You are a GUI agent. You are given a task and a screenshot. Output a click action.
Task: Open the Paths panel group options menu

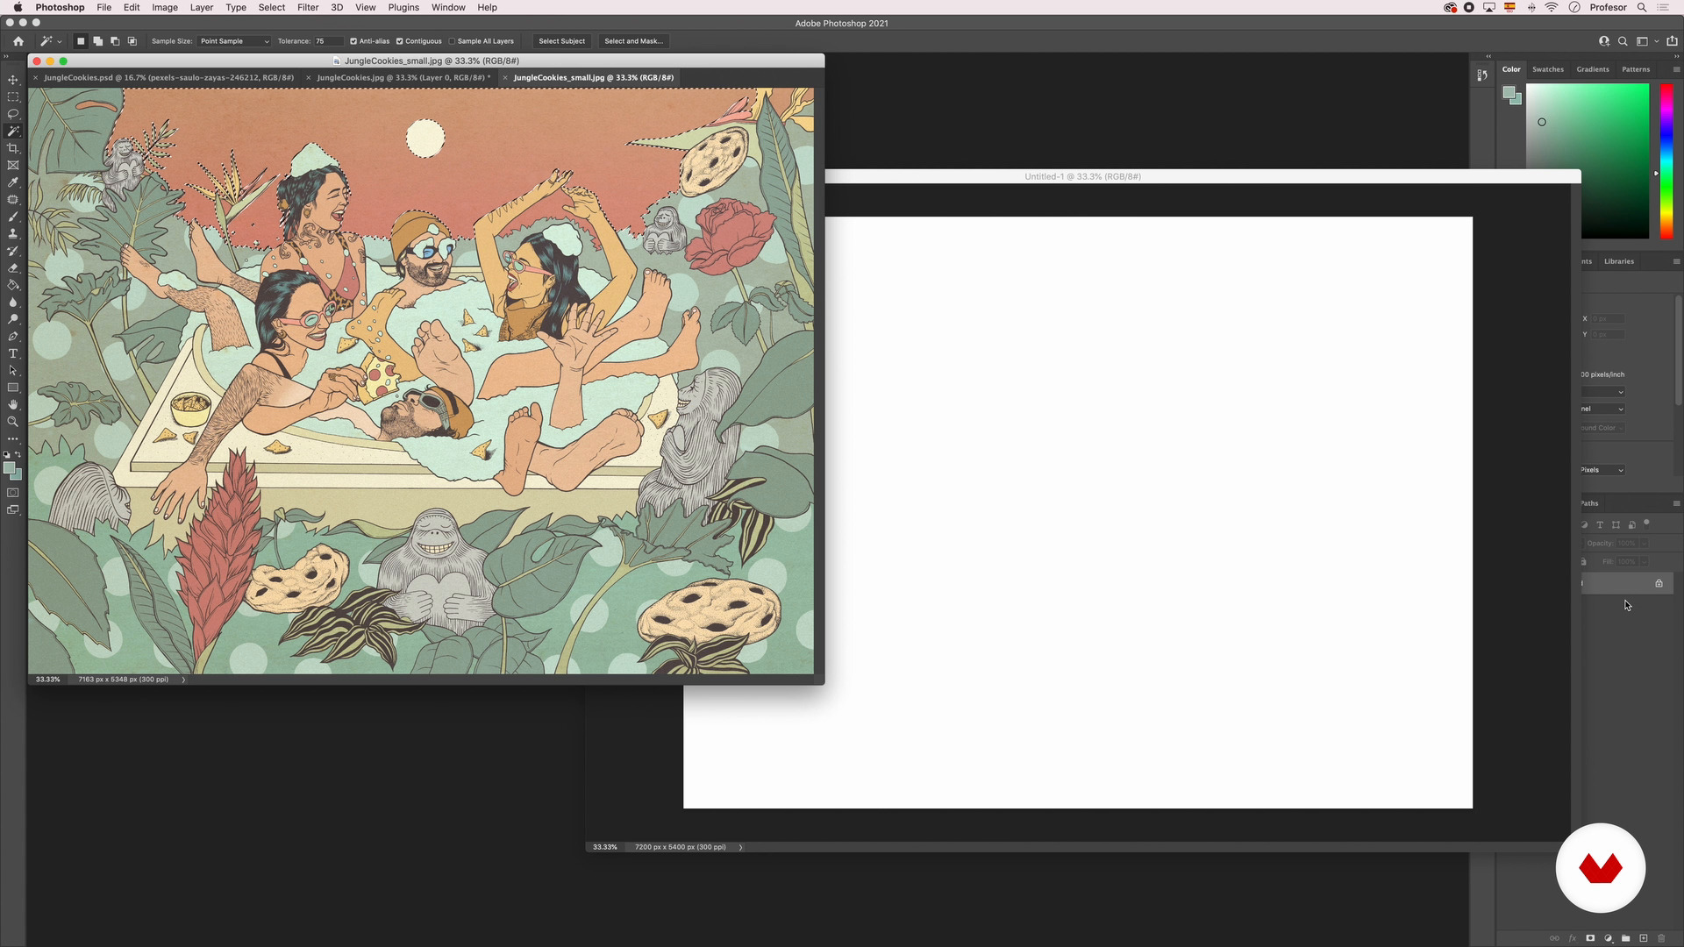1676,503
